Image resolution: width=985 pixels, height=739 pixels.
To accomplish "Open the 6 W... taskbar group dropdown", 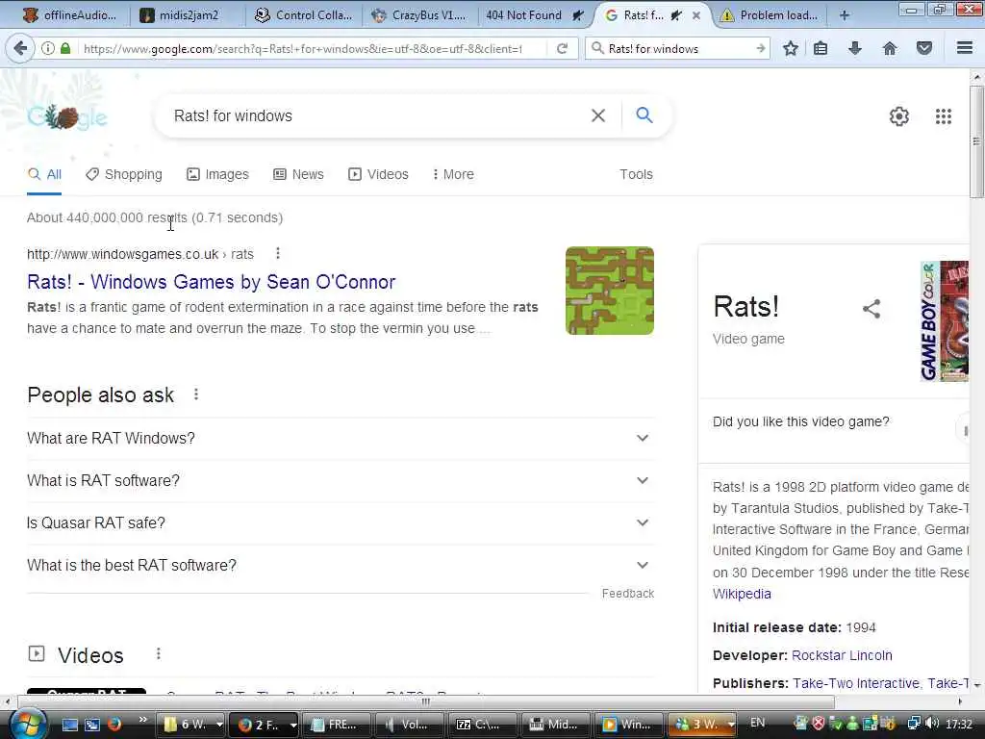I will 219,725.
